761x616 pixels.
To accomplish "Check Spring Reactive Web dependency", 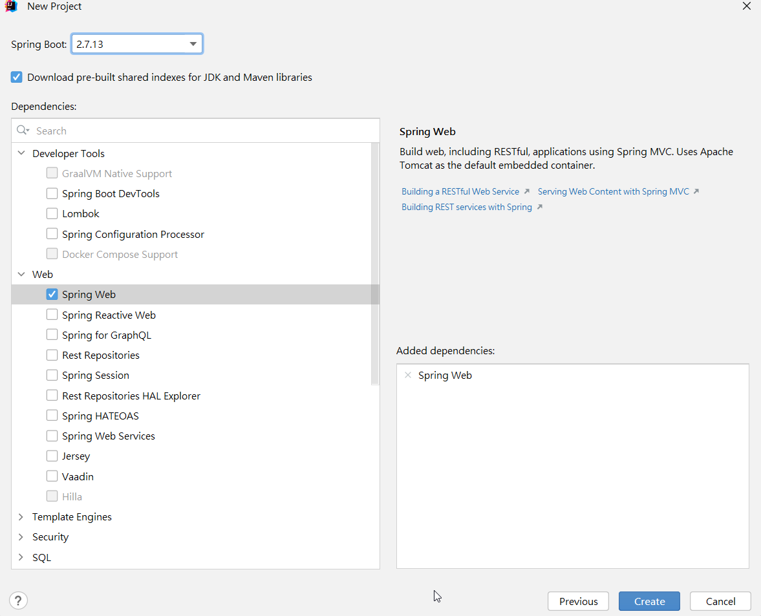I will click(x=52, y=315).
